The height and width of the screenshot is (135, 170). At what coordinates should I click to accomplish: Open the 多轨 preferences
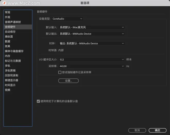(18, 66)
